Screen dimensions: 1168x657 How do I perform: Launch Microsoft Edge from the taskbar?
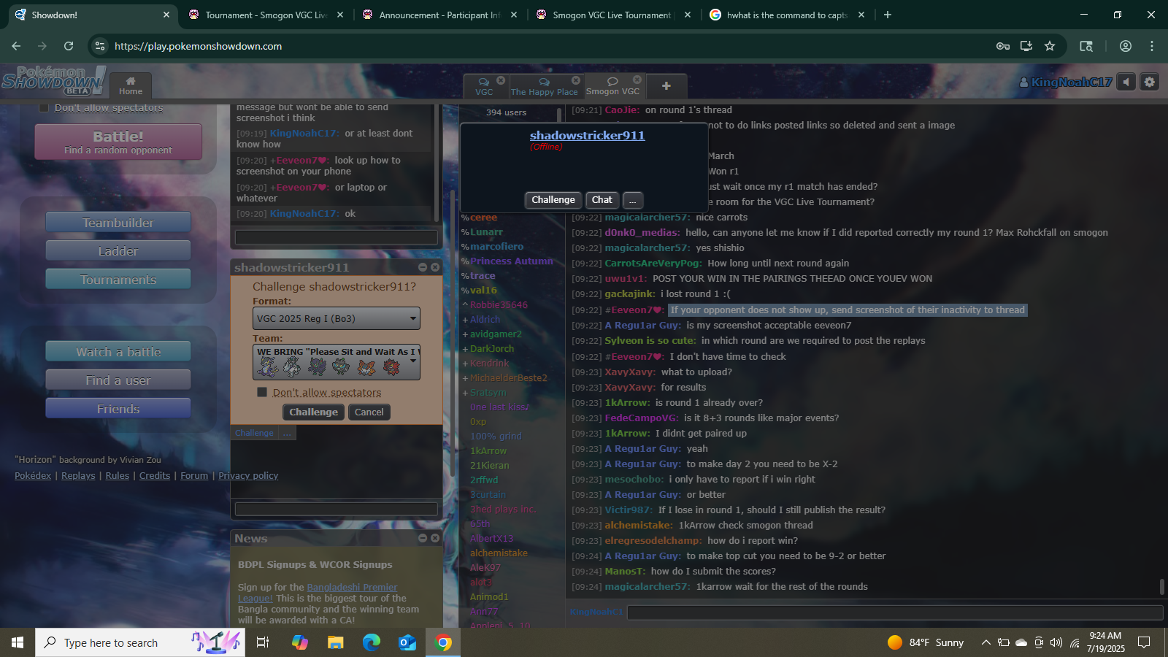click(x=372, y=642)
